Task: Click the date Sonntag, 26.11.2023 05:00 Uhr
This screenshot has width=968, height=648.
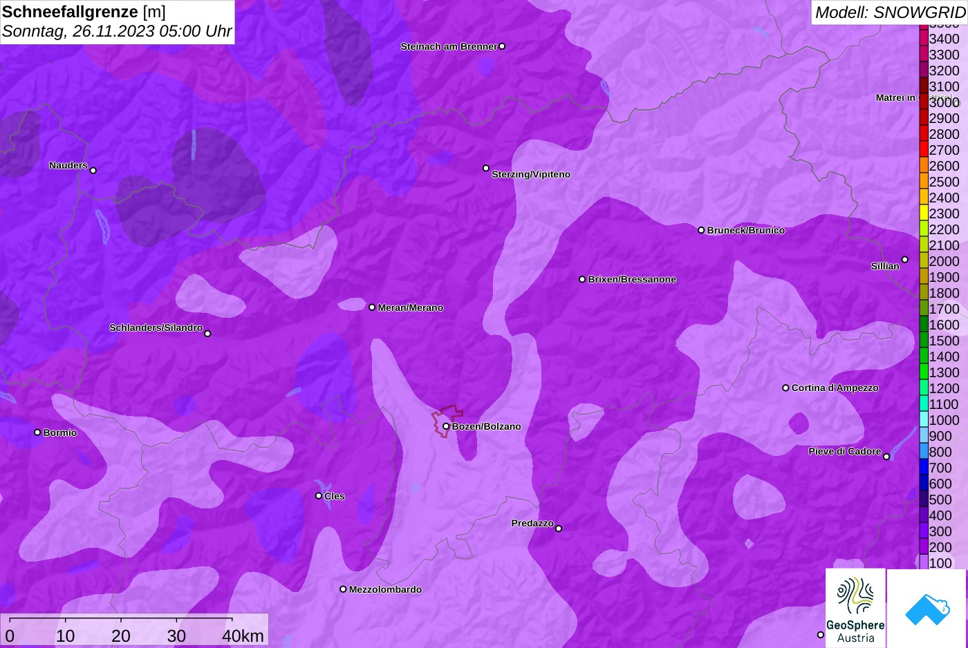Action: click(x=117, y=31)
